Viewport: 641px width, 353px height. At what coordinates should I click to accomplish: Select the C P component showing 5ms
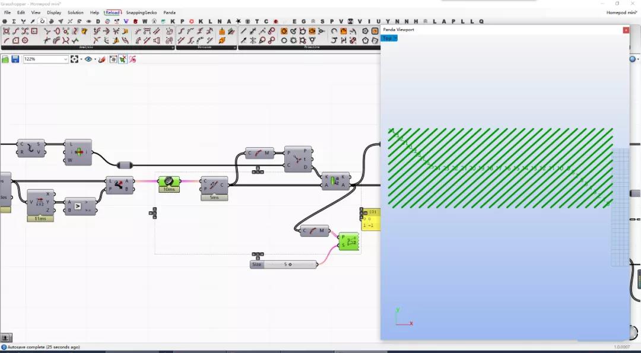click(214, 185)
